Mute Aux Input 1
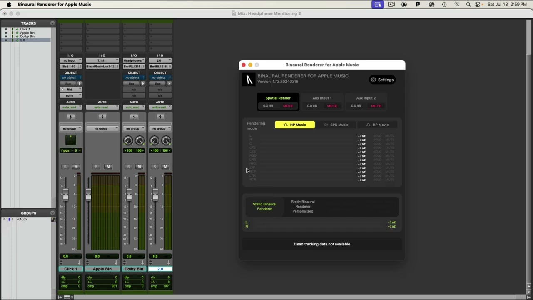Screen dimensions: 533x300 click(332, 106)
